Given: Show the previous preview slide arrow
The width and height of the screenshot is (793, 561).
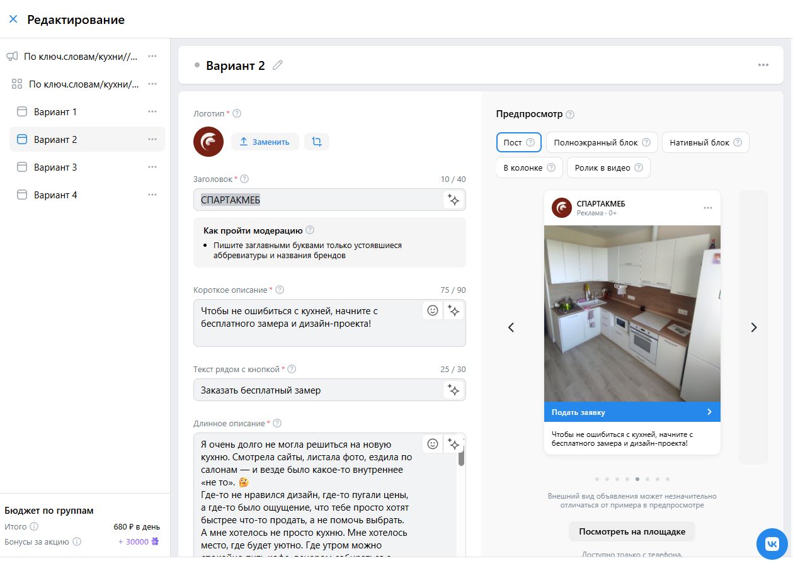Looking at the screenshot, I should coord(511,327).
